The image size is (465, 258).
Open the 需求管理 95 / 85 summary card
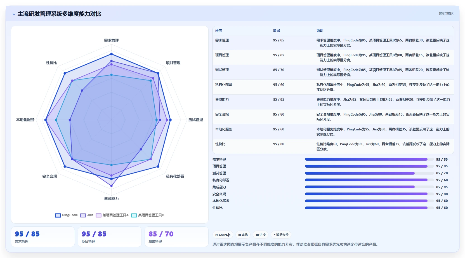coord(43,237)
